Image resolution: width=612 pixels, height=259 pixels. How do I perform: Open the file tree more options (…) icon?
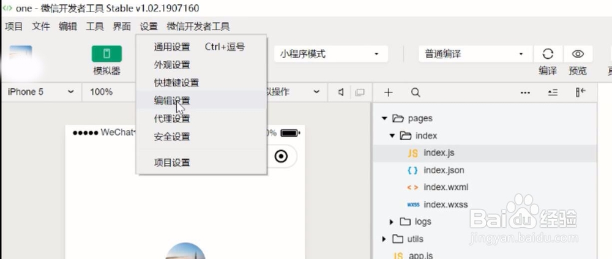point(525,92)
